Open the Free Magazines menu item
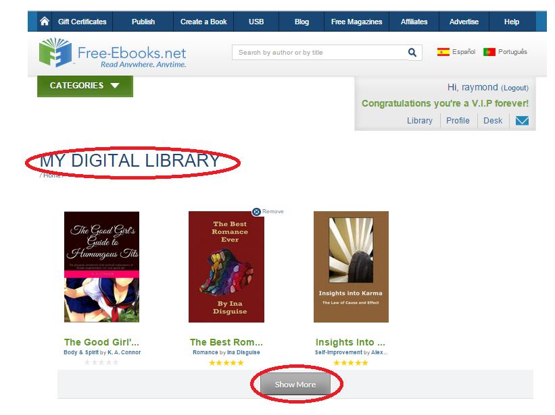Image resolution: width=555 pixels, height=415 pixels. 356,22
